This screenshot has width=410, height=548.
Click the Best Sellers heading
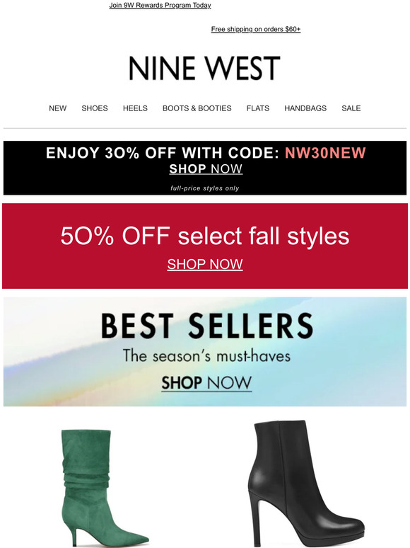pos(207,326)
